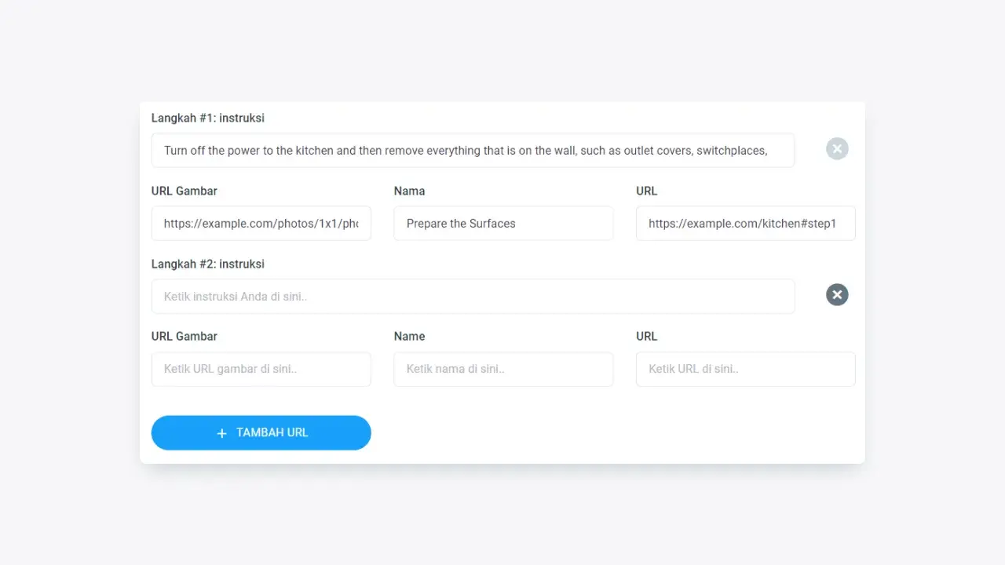This screenshot has width=1005, height=565.
Task: Click the "Ketik URL di sini" field
Action: [745, 370]
